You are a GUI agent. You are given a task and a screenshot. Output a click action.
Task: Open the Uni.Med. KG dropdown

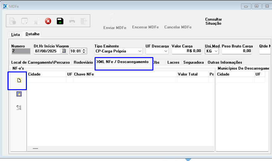point(216,51)
